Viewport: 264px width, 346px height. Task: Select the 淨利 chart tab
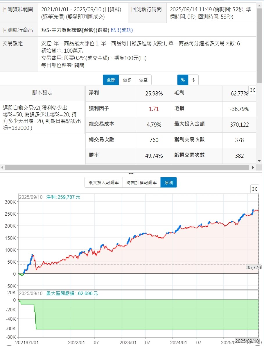168,183
